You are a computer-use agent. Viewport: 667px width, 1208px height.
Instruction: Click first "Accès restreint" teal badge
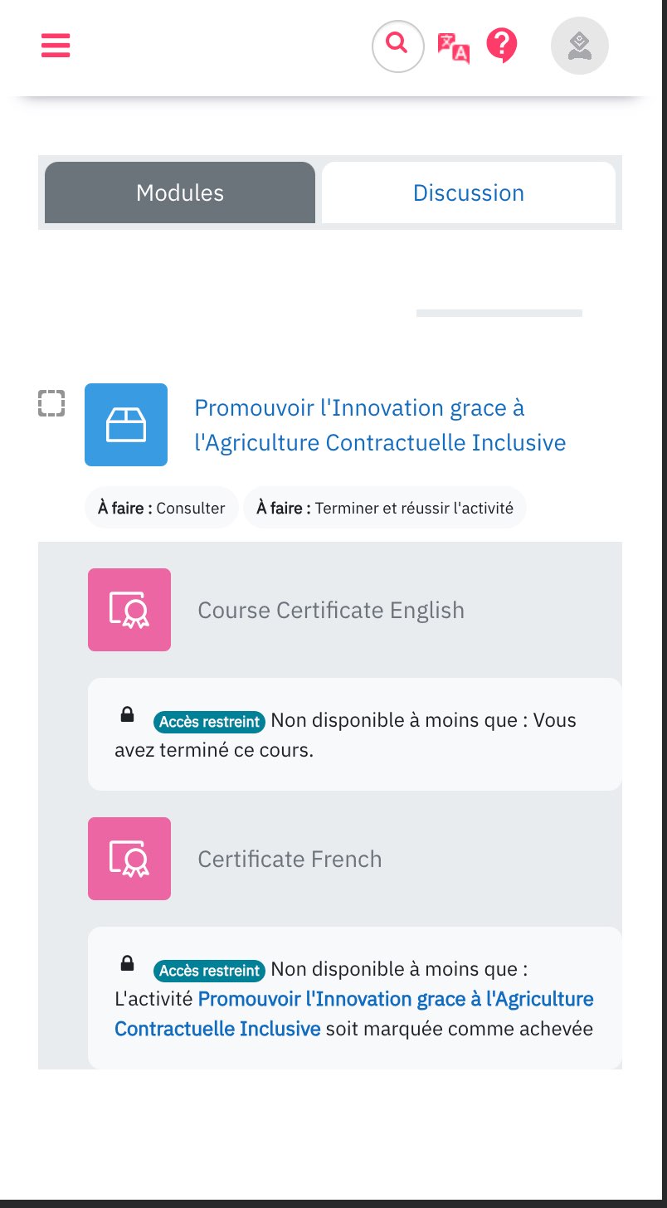point(209,722)
